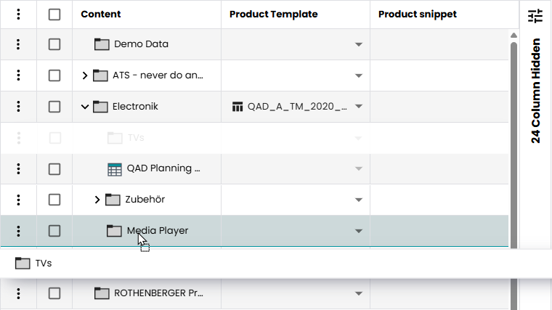Click the Product snippet column header
This screenshot has height=310, width=552.
418,15
